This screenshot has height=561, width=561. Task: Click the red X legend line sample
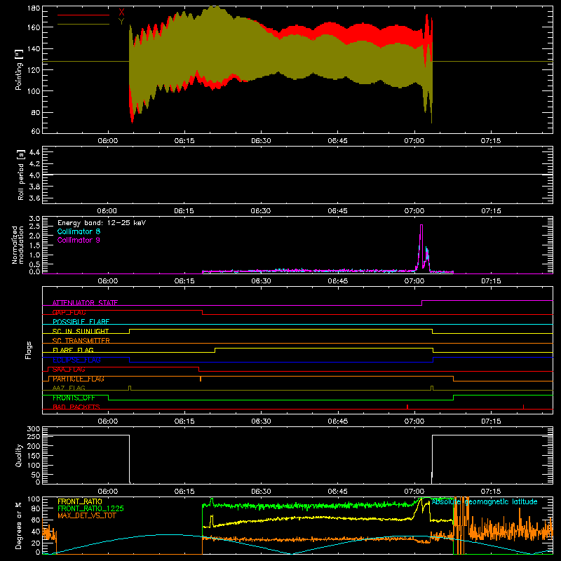tap(83, 15)
